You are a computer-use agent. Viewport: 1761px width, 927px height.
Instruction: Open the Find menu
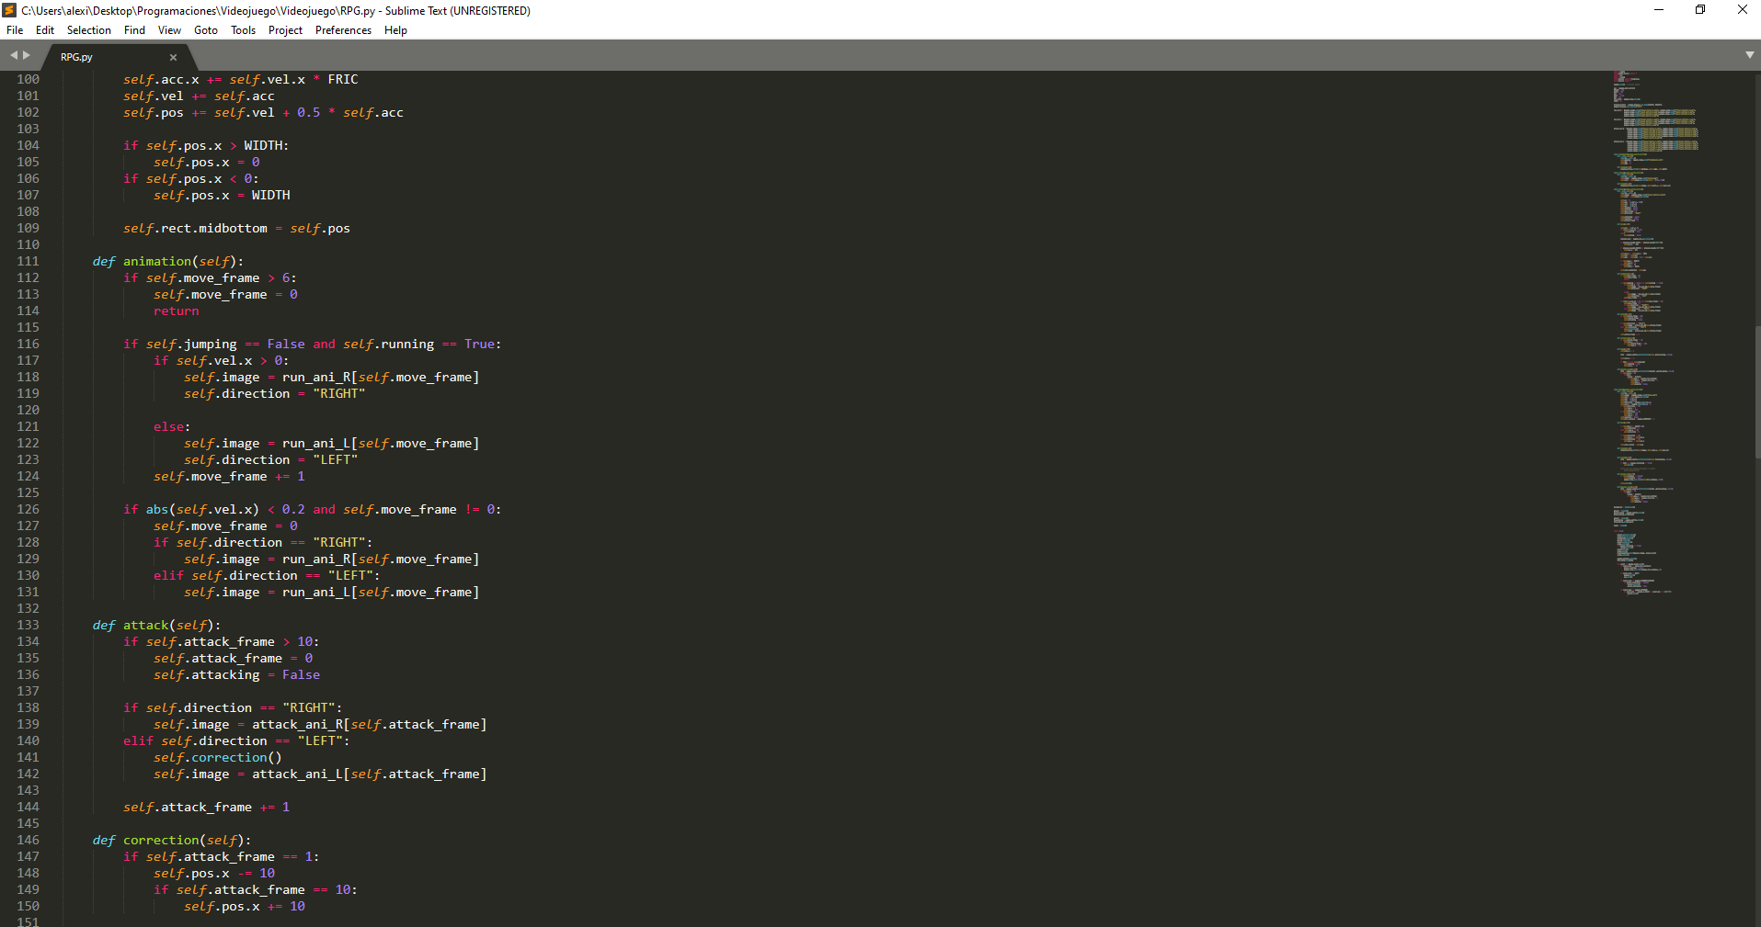pyautogui.click(x=134, y=30)
